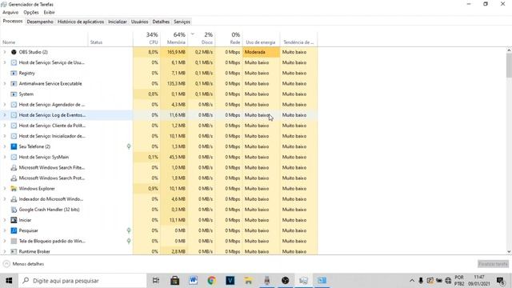Expand the Iniciar process row

coord(5,220)
